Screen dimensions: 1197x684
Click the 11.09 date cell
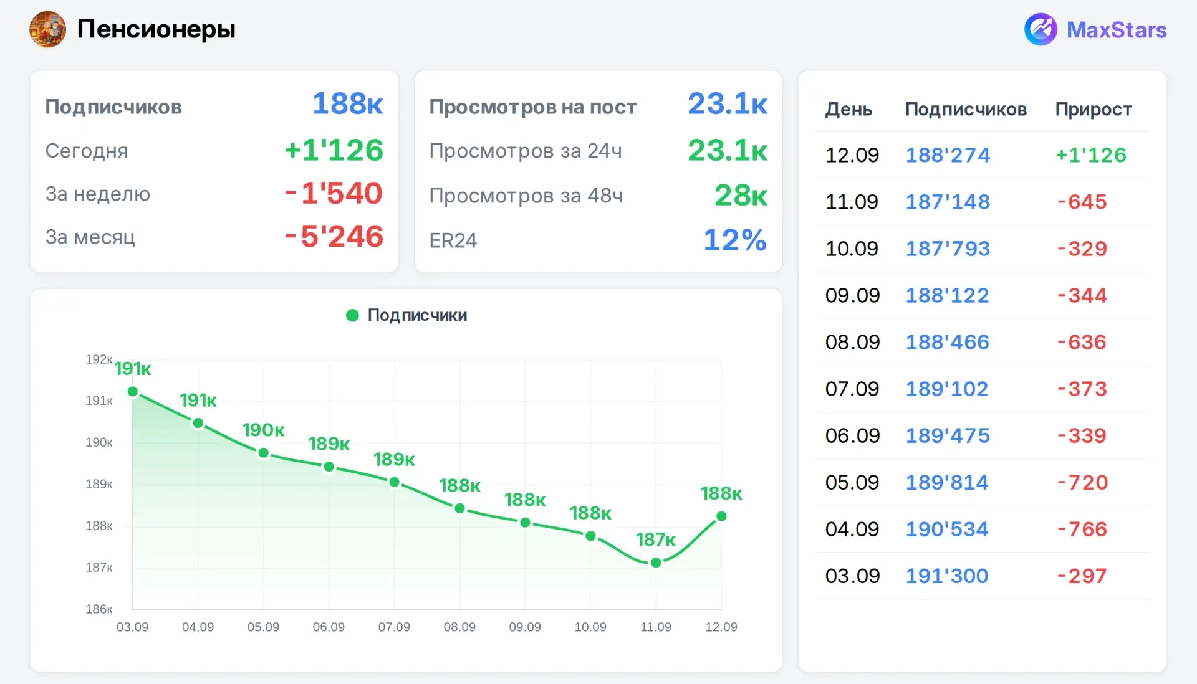tap(852, 202)
